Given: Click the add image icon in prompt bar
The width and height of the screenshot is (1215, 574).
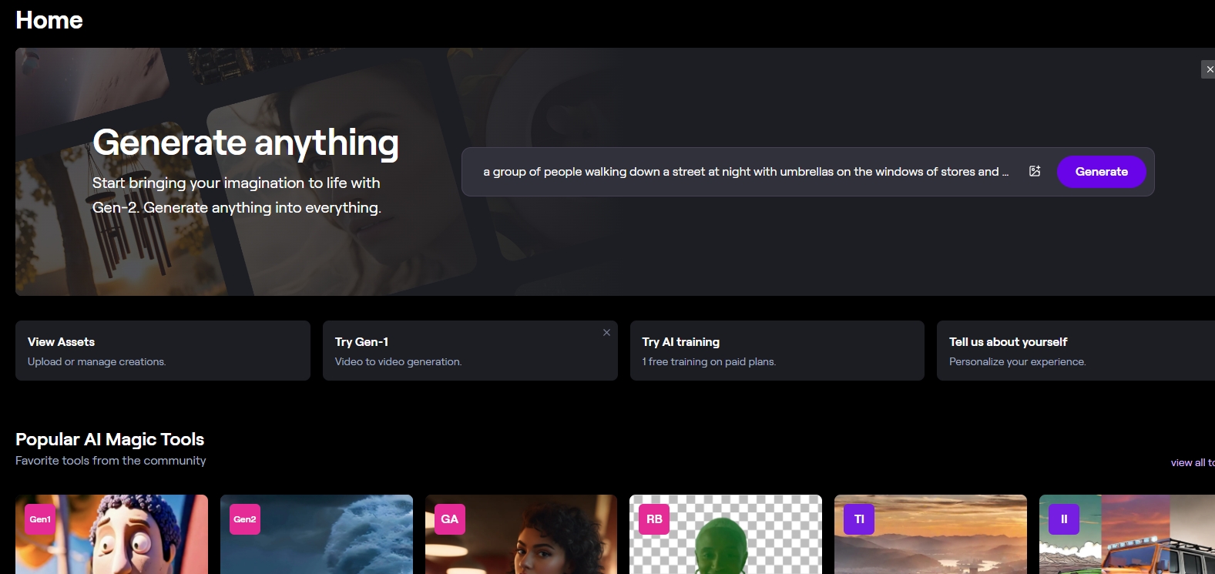Looking at the screenshot, I should point(1035,171).
